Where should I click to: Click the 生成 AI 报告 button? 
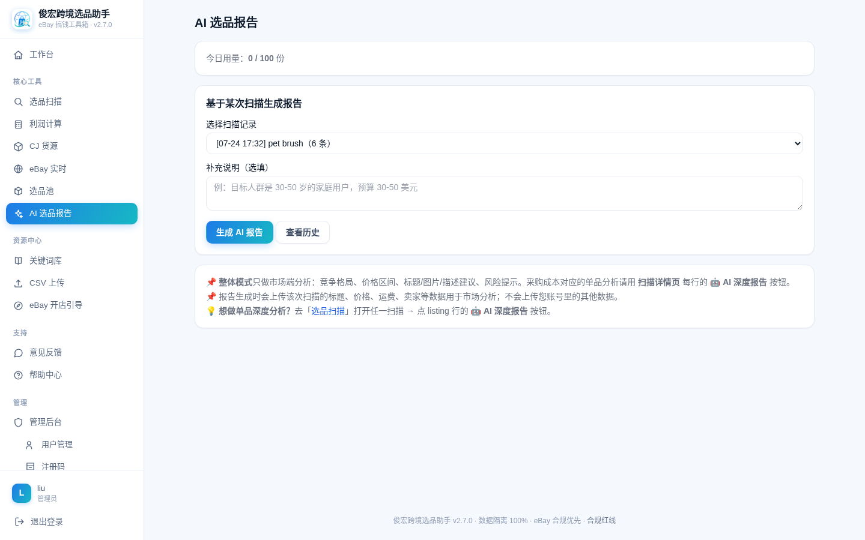tap(240, 232)
